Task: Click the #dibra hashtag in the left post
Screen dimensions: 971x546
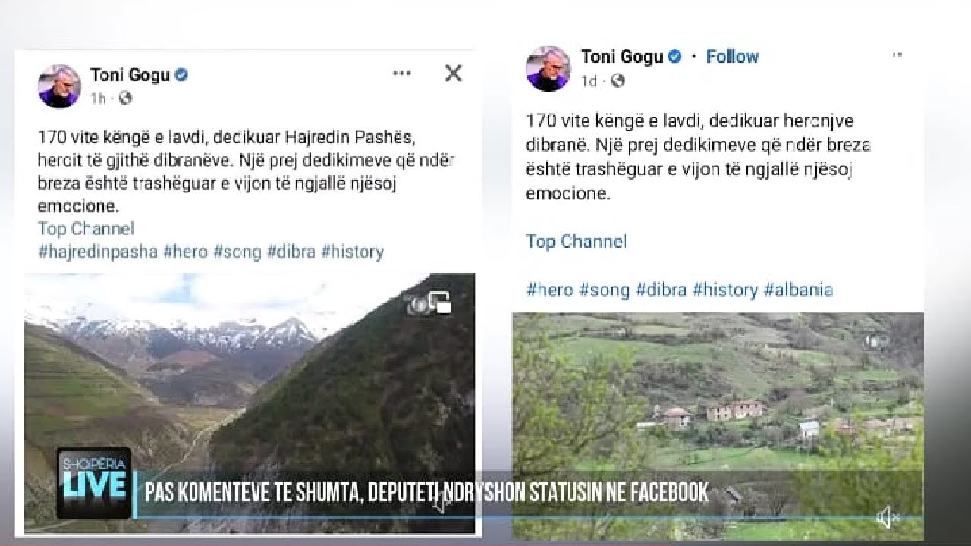Action: (x=291, y=252)
